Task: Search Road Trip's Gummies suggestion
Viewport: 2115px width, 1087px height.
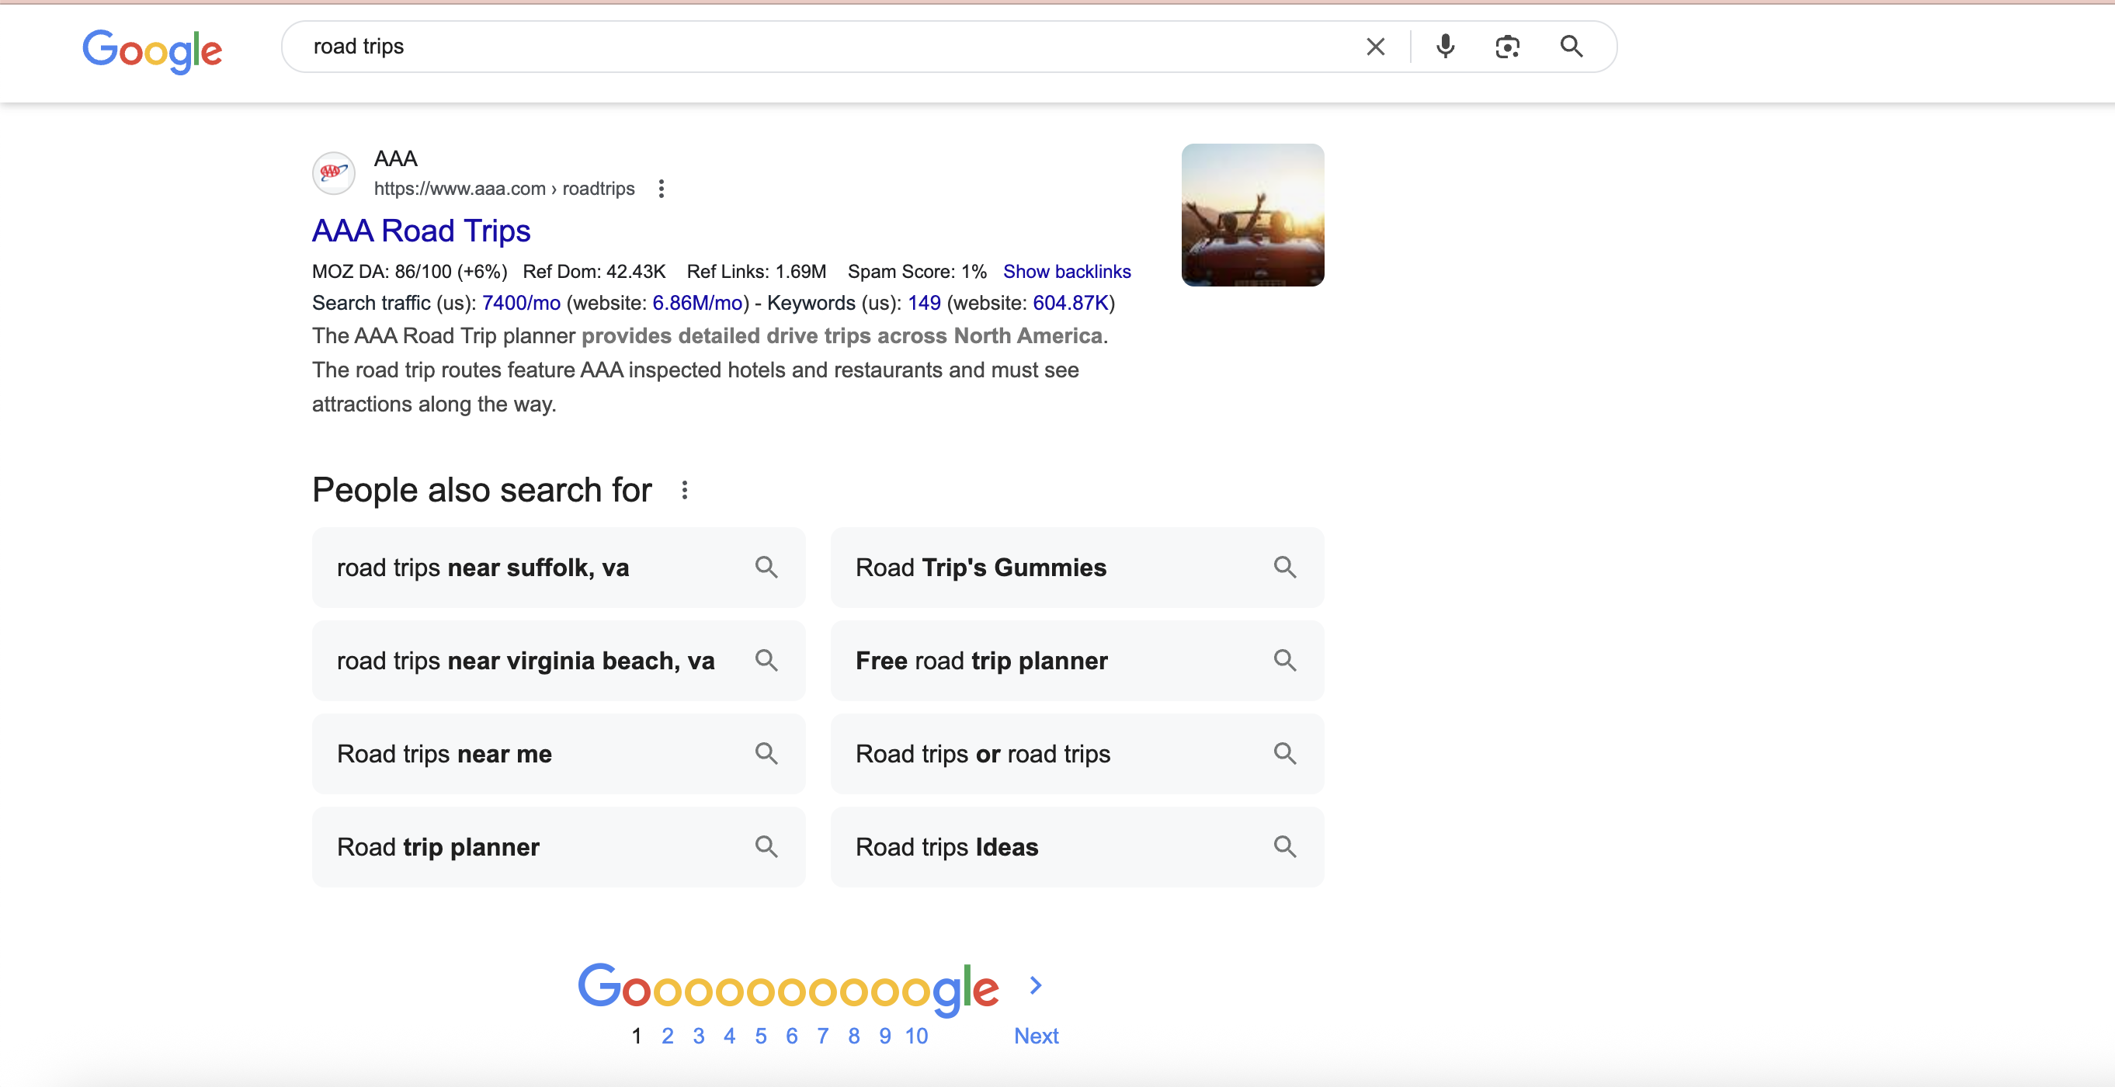Action: coord(1076,568)
